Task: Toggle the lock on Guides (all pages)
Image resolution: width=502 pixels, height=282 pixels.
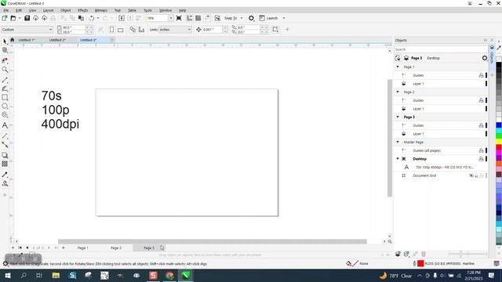Action: point(481,150)
